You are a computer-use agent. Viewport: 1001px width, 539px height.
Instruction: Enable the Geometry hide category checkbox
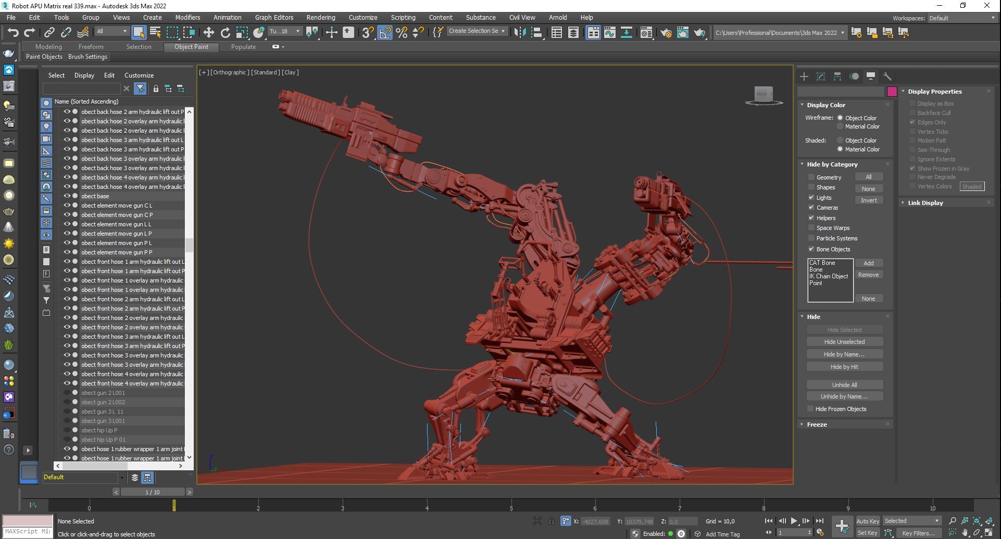tap(811, 177)
